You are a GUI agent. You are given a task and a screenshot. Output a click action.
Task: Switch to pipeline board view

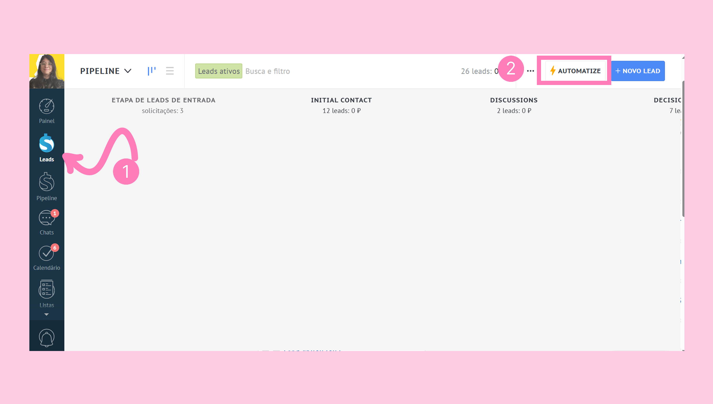point(152,71)
